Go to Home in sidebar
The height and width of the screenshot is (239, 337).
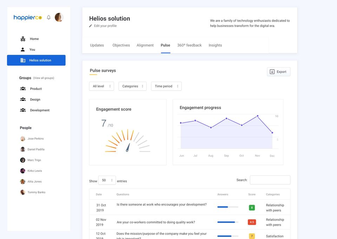pyautogui.click(x=34, y=39)
